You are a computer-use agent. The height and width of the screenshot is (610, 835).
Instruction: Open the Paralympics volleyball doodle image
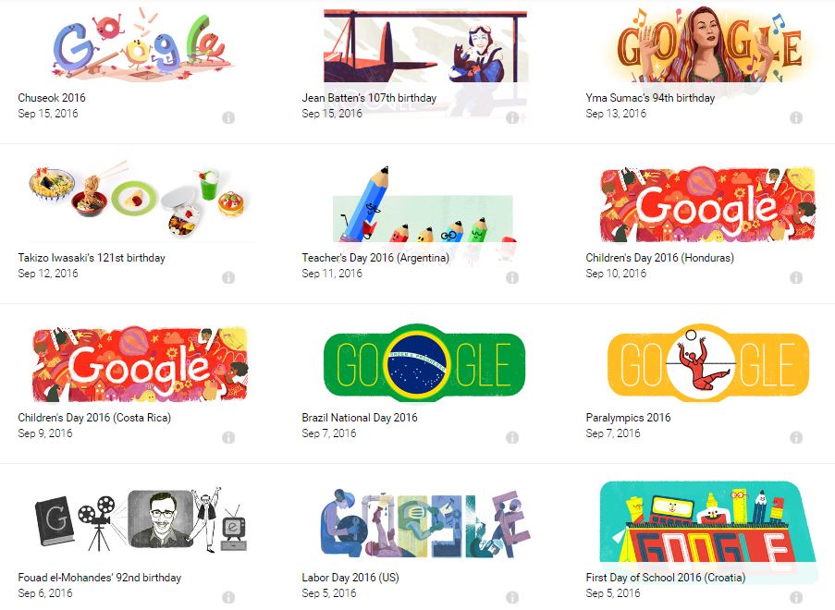point(708,363)
